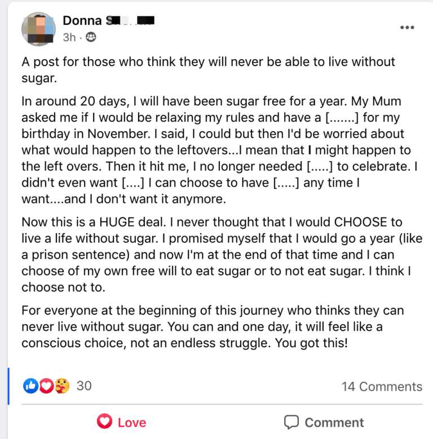Image resolution: width=433 pixels, height=439 pixels.
Task: Click the speech bubble Comment icon
Action: tap(291, 422)
